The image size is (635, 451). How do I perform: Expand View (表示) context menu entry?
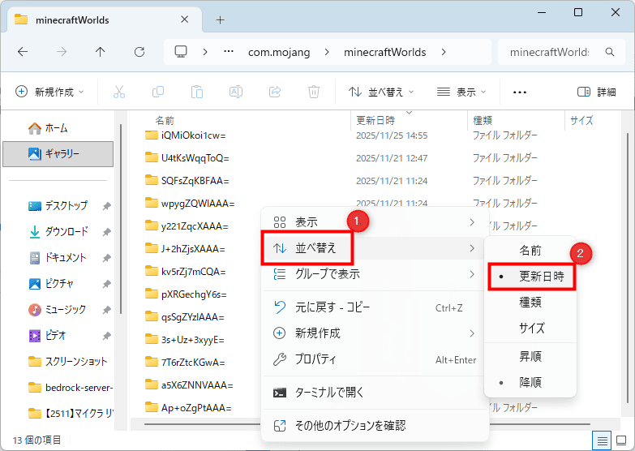coord(375,222)
